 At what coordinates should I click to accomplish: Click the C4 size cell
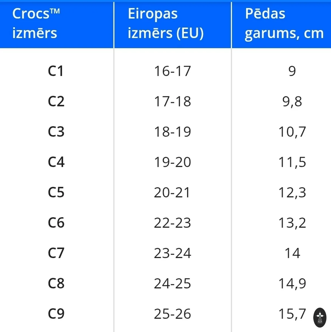click(56, 162)
